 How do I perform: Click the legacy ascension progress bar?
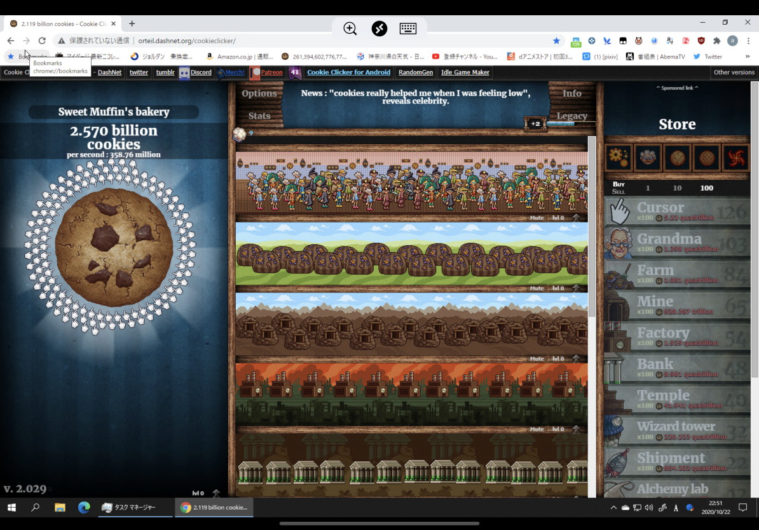pyautogui.click(x=571, y=124)
